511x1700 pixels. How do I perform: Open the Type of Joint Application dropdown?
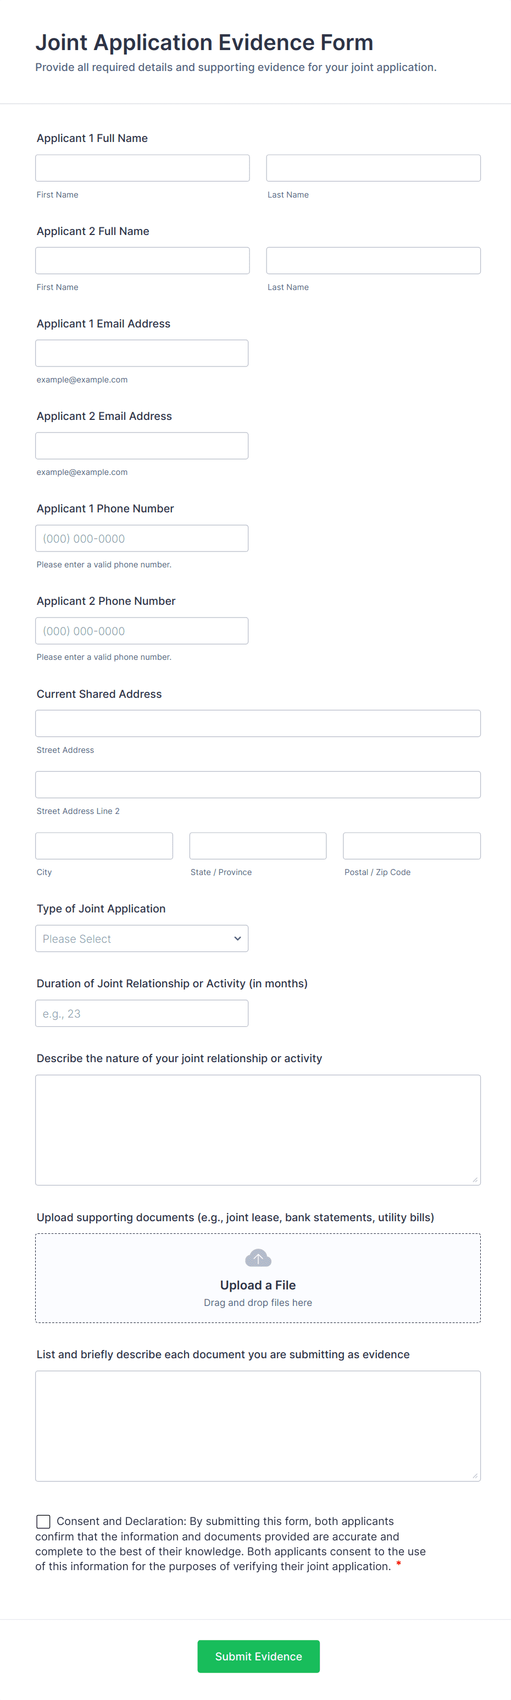click(x=142, y=938)
